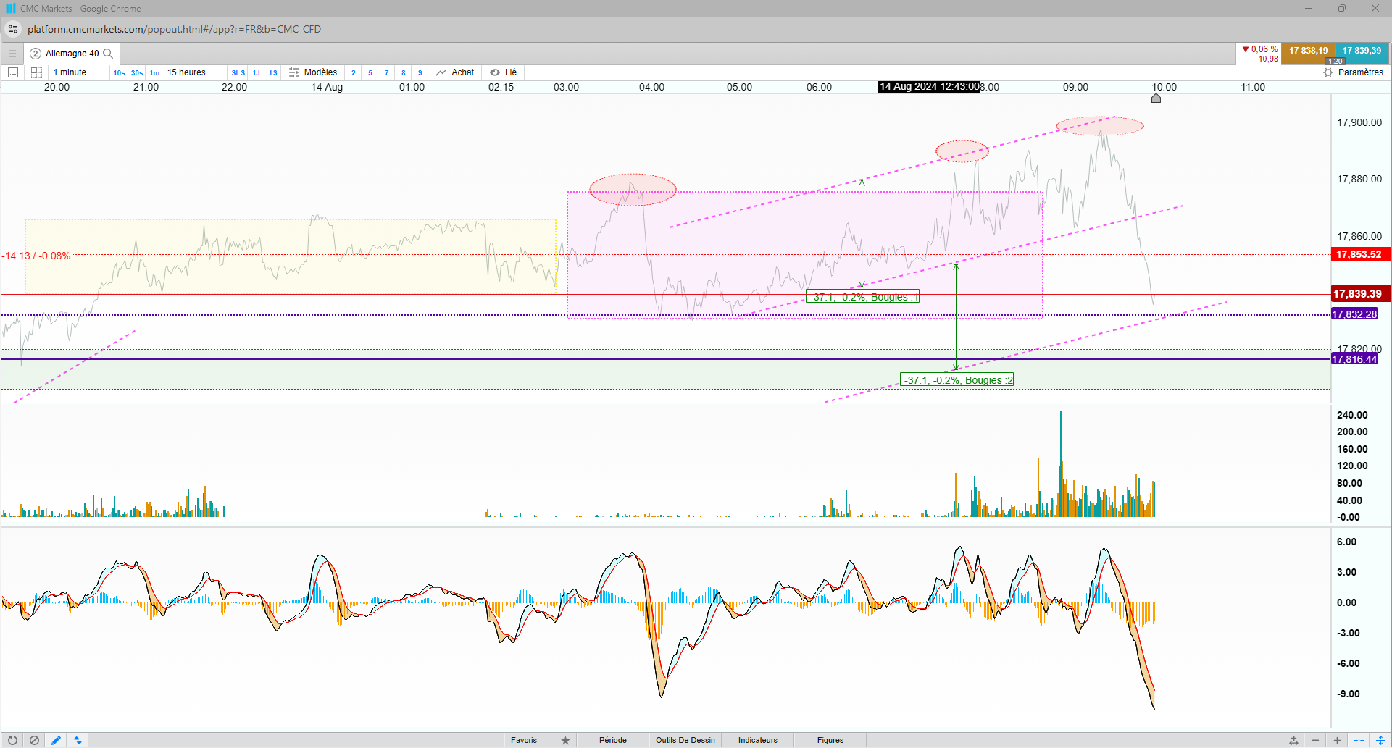
Task: Zoom out using the minus icon
Action: pyautogui.click(x=1315, y=740)
